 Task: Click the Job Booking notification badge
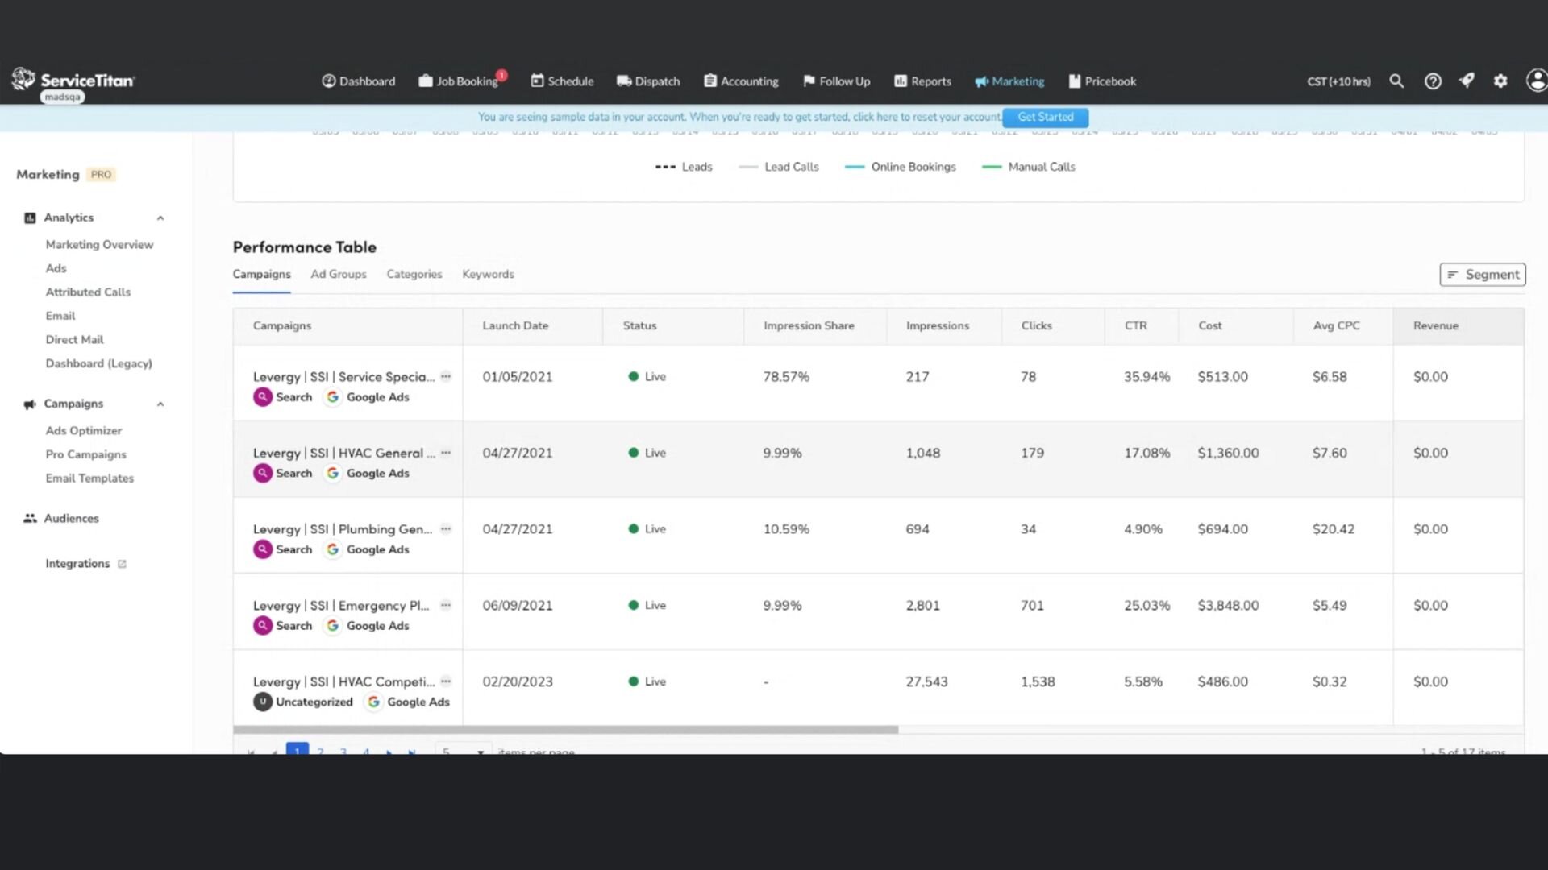pyautogui.click(x=501, y=75)
